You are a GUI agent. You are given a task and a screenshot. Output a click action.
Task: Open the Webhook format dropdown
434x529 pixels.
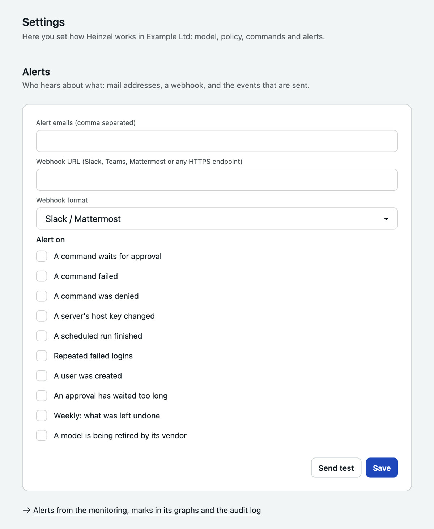(217, 219)
